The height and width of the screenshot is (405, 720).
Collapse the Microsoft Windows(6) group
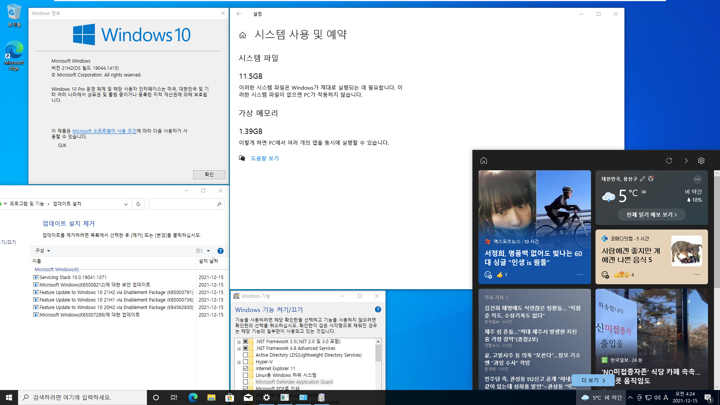(57, 269)
